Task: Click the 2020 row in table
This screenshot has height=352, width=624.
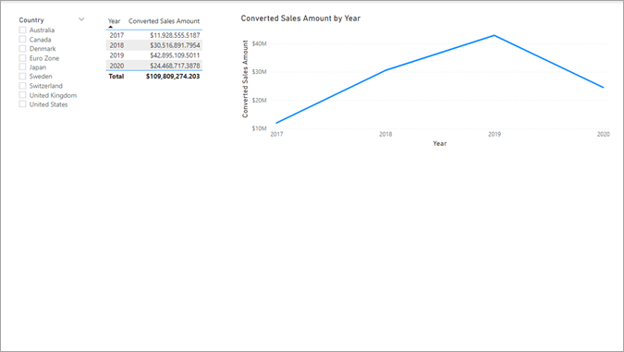Action: [154, 66]
